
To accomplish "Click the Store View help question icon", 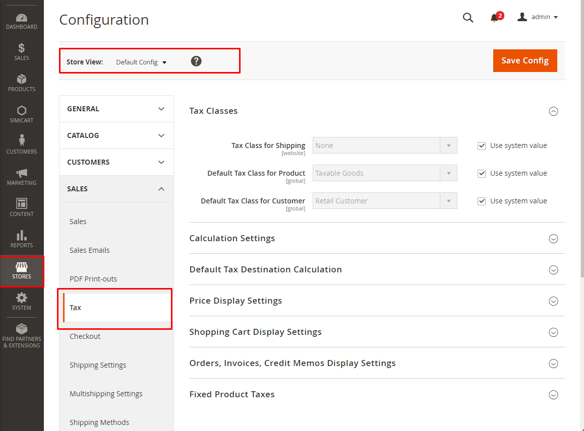I will [196, 61].
